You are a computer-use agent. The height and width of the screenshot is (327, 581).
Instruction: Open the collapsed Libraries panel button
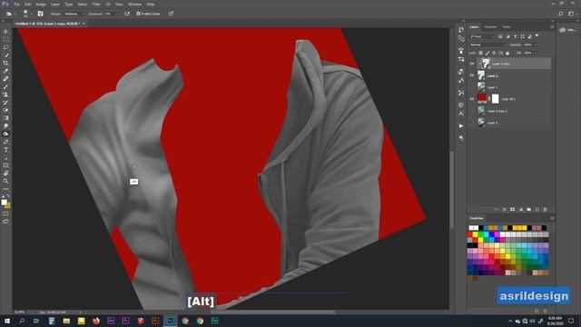[x=567, y=30]
